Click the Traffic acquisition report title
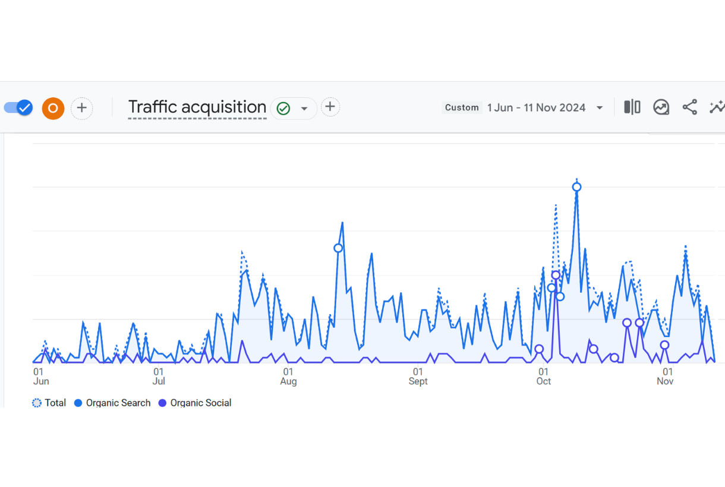Image resolution: width=725 pixels, height=487 pixels. (x=197, y=107)
